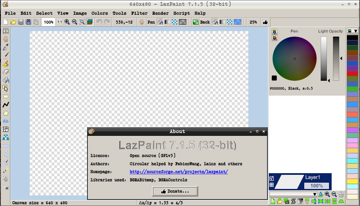Viewport: 360px width, 206px height.
Task: Create a new file from the toolbar
Action: 5,22
